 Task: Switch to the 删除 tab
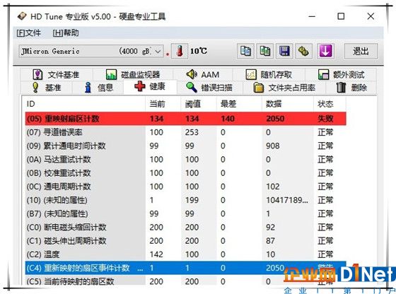tap(351, 88)
